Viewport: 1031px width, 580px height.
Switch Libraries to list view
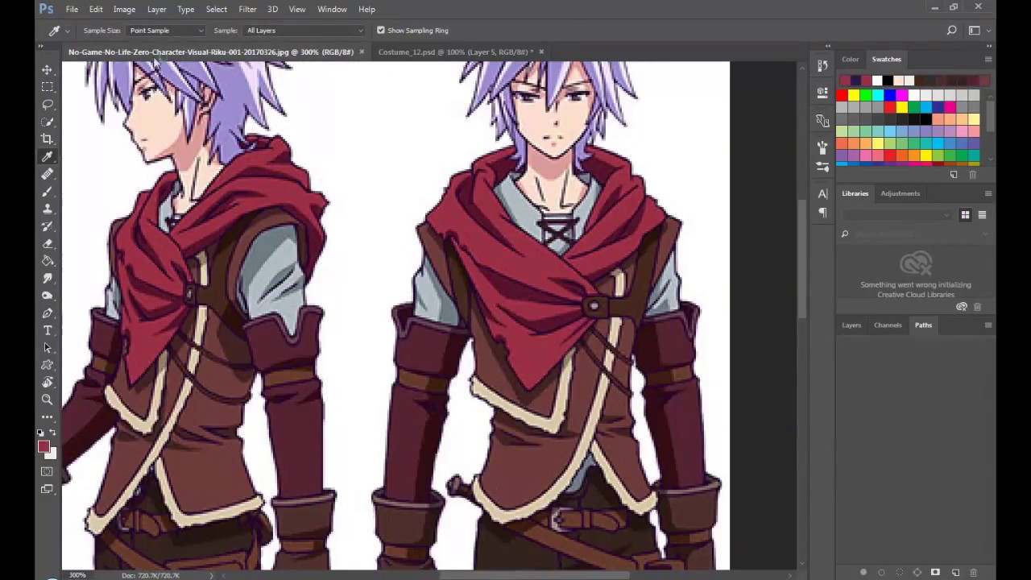[x=982, y=215]
